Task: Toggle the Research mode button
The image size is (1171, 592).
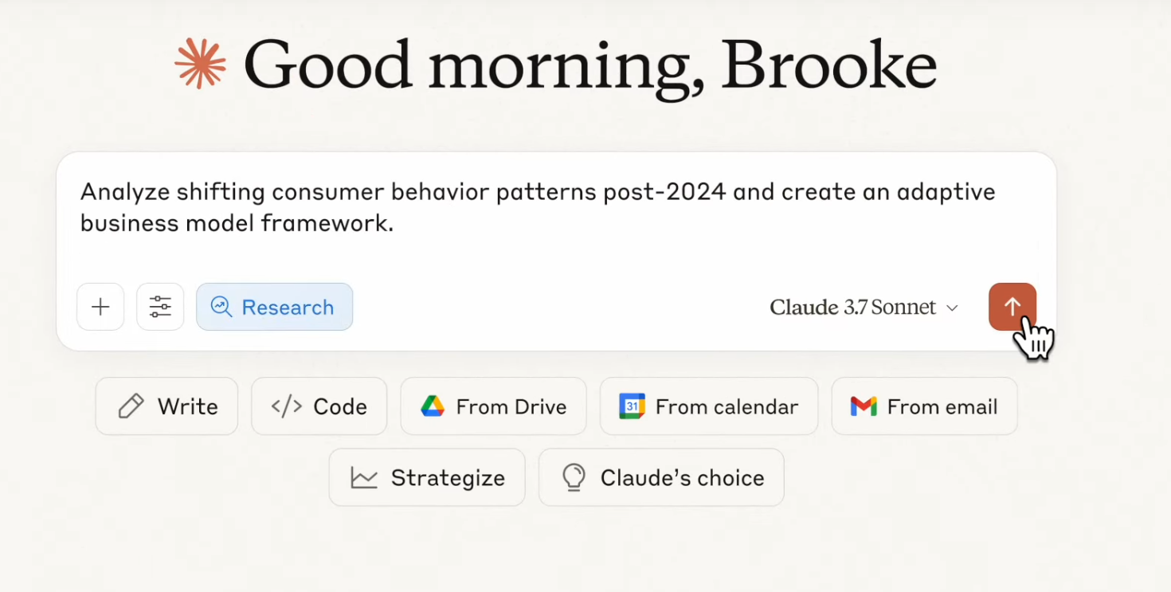Action: (275, 307)
